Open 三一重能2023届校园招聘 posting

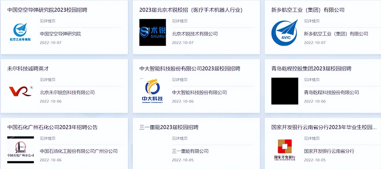coord(169,127)
